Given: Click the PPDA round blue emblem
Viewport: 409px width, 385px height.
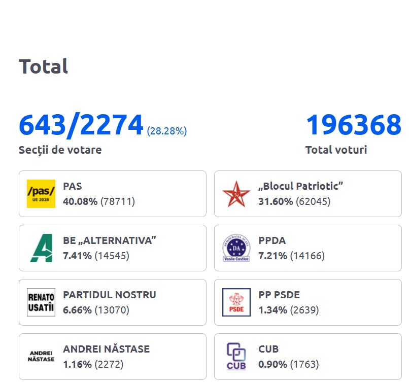Looking at the screenshot, I should pos(236,248).
